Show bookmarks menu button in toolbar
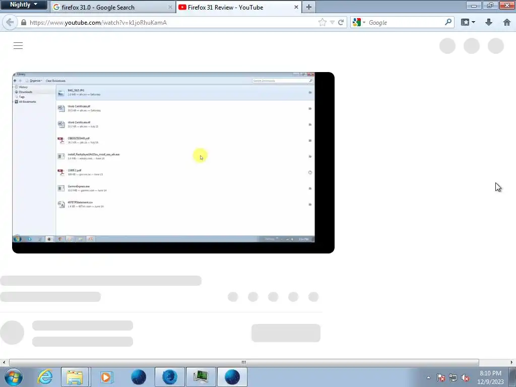This screenshot has width=516, height=387. (x=468, y=22)
